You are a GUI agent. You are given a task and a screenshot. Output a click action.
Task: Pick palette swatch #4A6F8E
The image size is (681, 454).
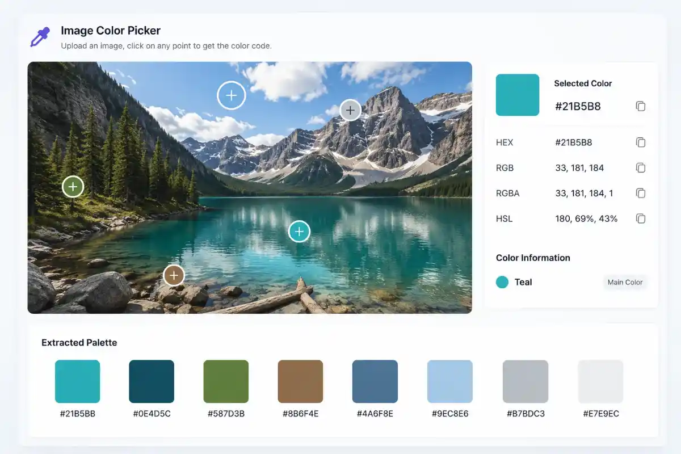tap(375, 381)
